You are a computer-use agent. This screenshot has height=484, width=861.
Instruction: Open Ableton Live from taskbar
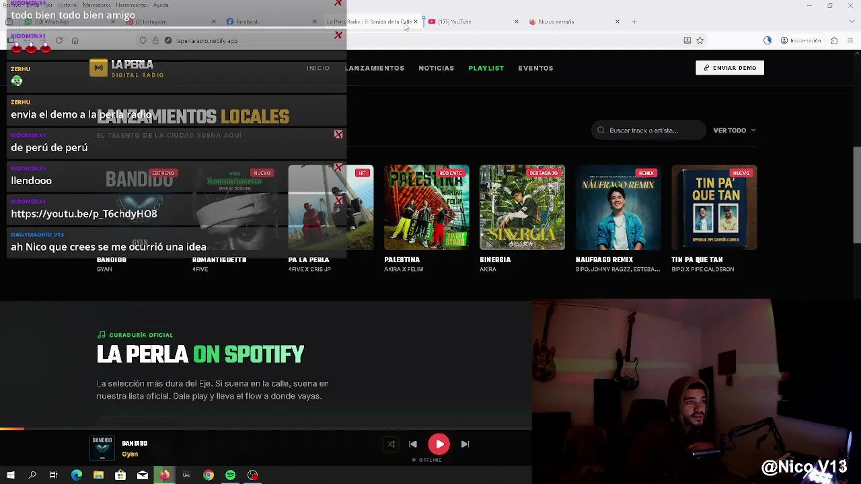pyautogui.click(x=186, y=475)
